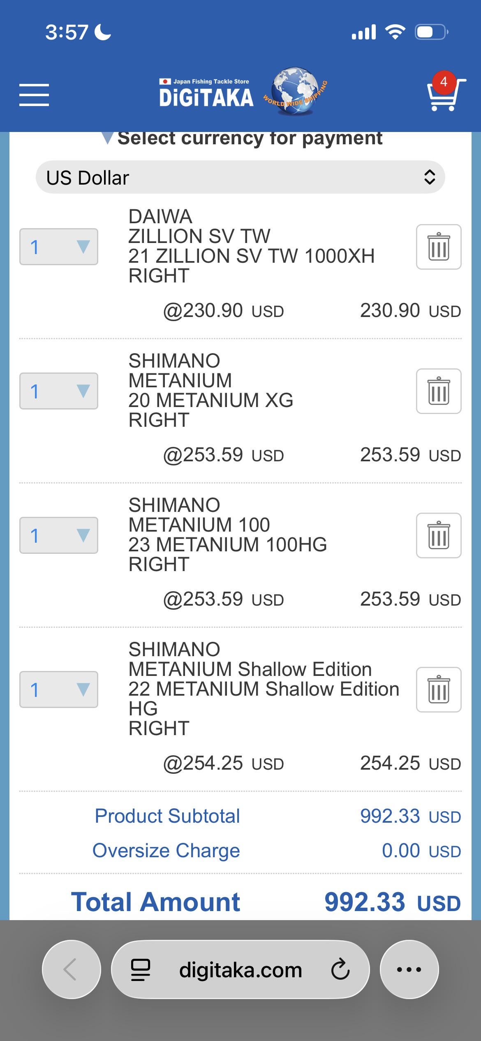Go back to the previous page
Image resolution: width=481 pixels, height=1041 pixels.
point(71,969)
